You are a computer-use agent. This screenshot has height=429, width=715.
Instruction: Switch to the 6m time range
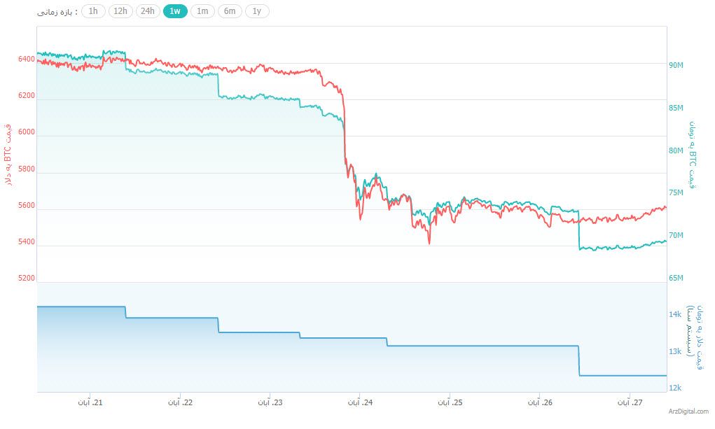click(230, 11)
